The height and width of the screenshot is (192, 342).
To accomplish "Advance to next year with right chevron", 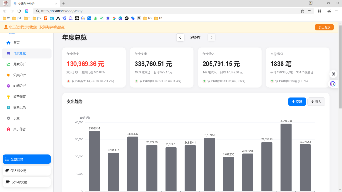I will [212, 37].
